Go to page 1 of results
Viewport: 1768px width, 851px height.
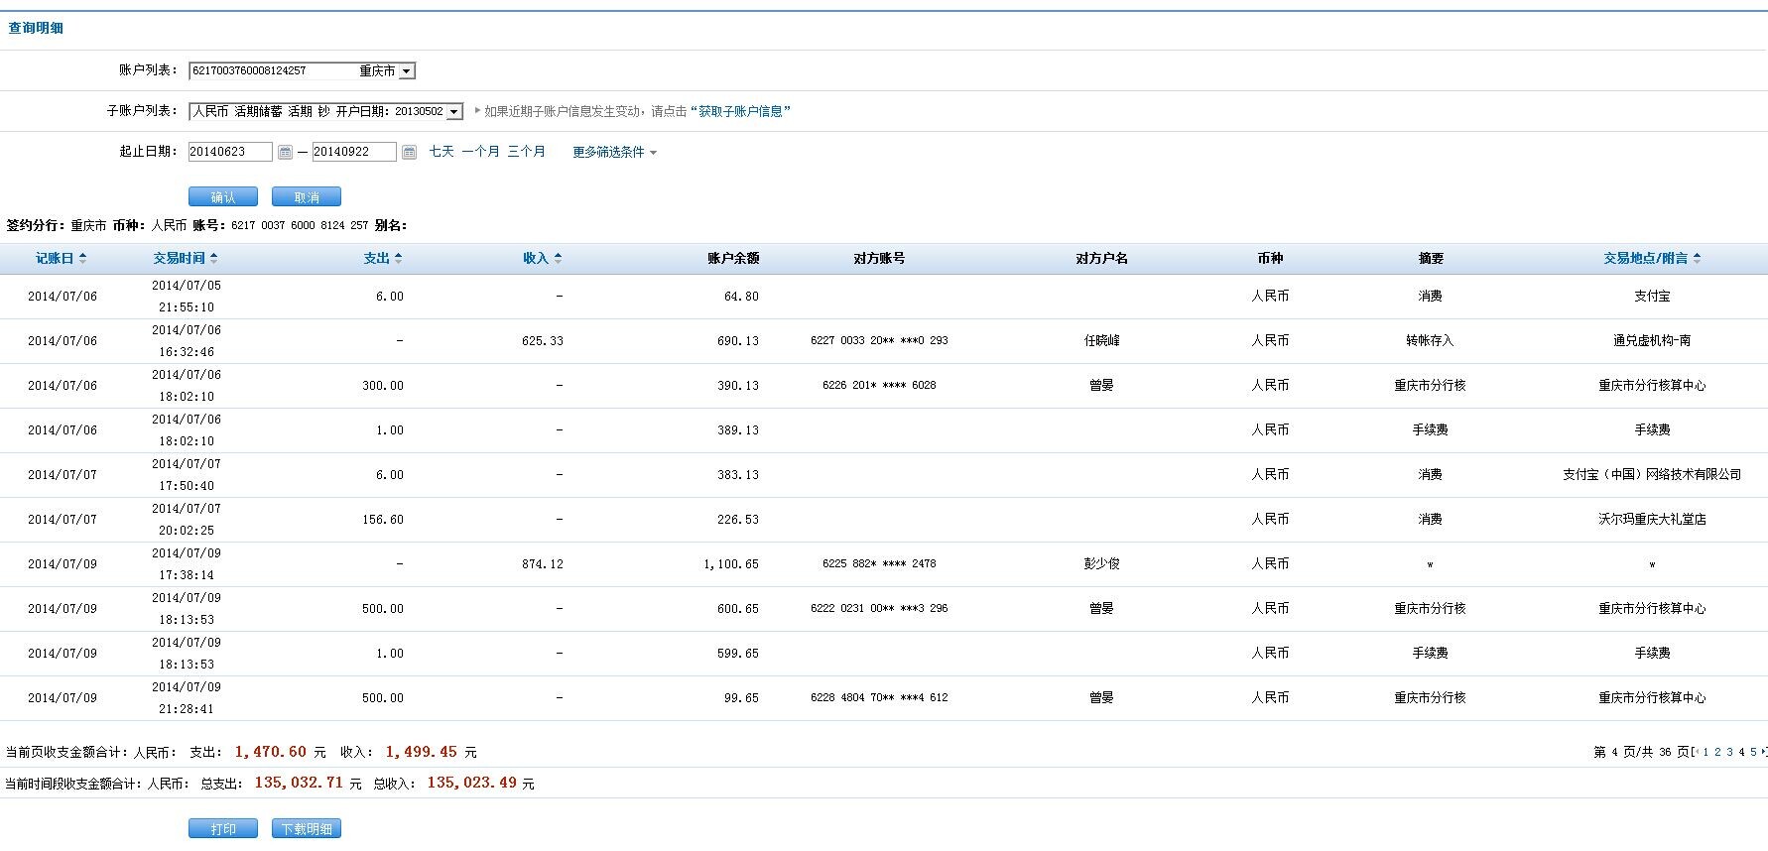click(x=1705, y=752)
